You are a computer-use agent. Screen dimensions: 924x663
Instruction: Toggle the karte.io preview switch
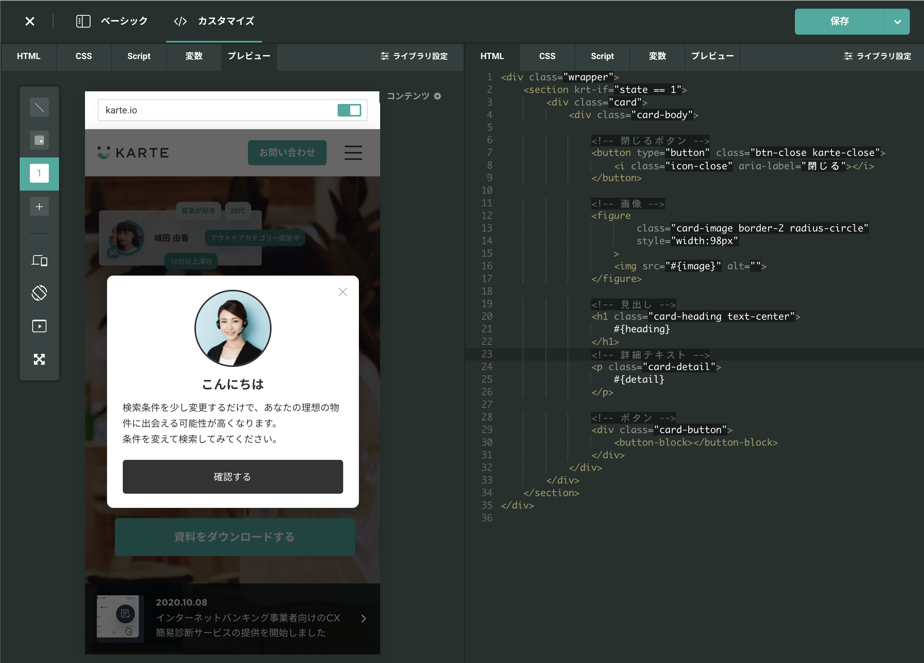click(349, 110)
